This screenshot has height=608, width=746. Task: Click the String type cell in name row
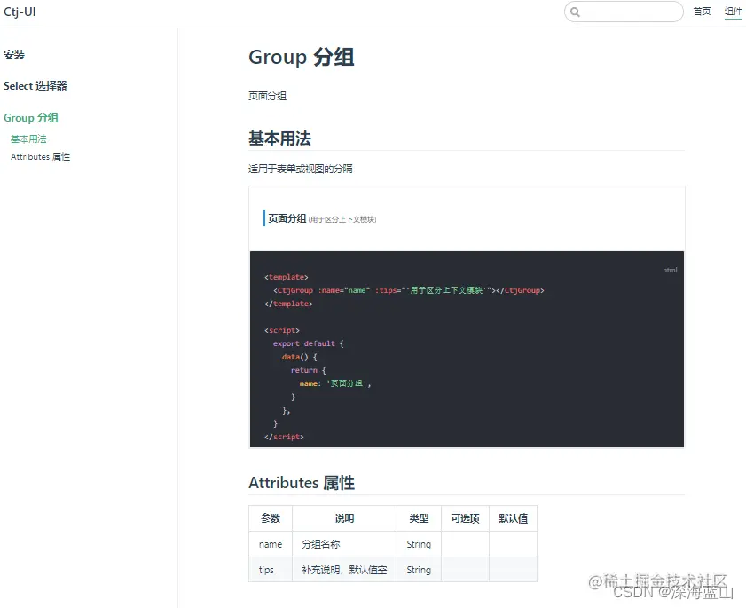(420, 544)
